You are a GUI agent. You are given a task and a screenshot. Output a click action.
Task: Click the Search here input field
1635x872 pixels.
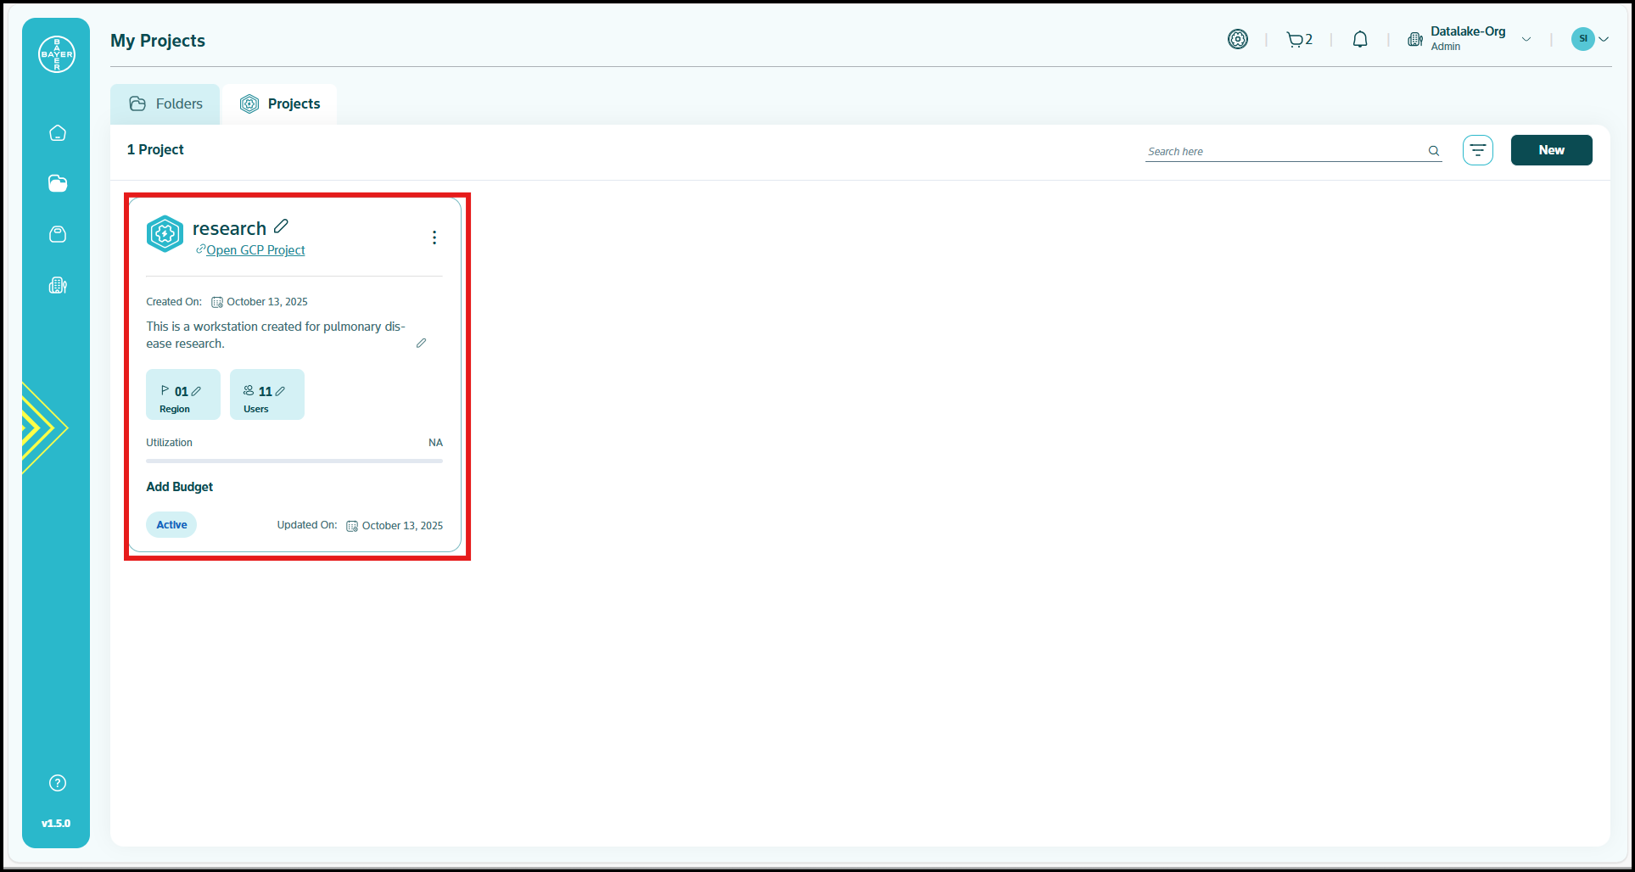tap(1285, 151)
